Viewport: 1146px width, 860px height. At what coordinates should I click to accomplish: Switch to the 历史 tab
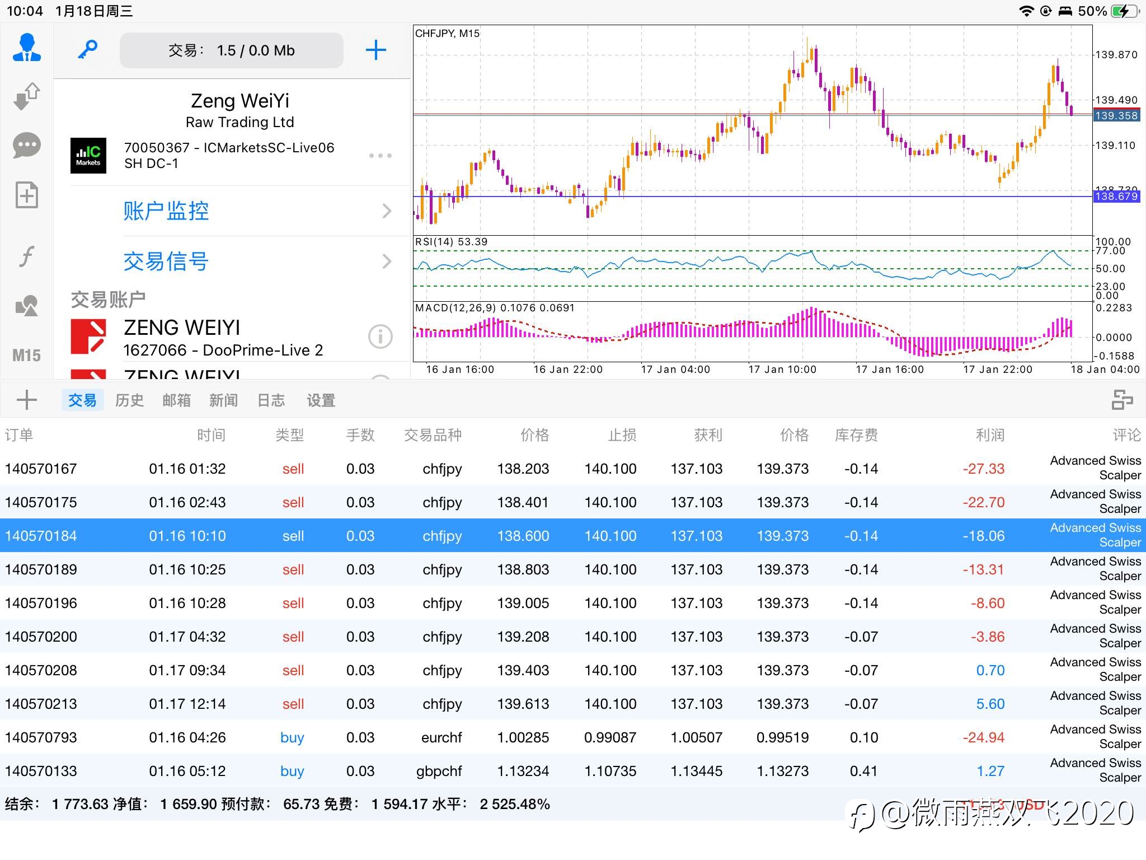[x=129, y=400]
